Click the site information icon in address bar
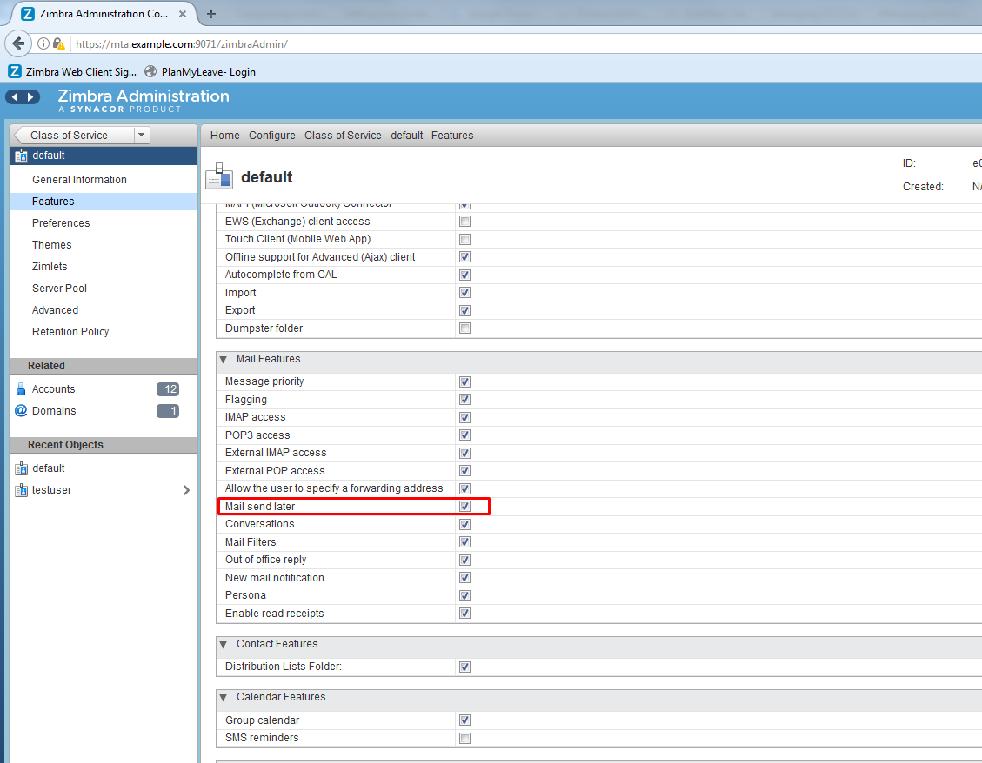This screenshot has width=982, height=763. pyautogui.click(x=43, y=43)
